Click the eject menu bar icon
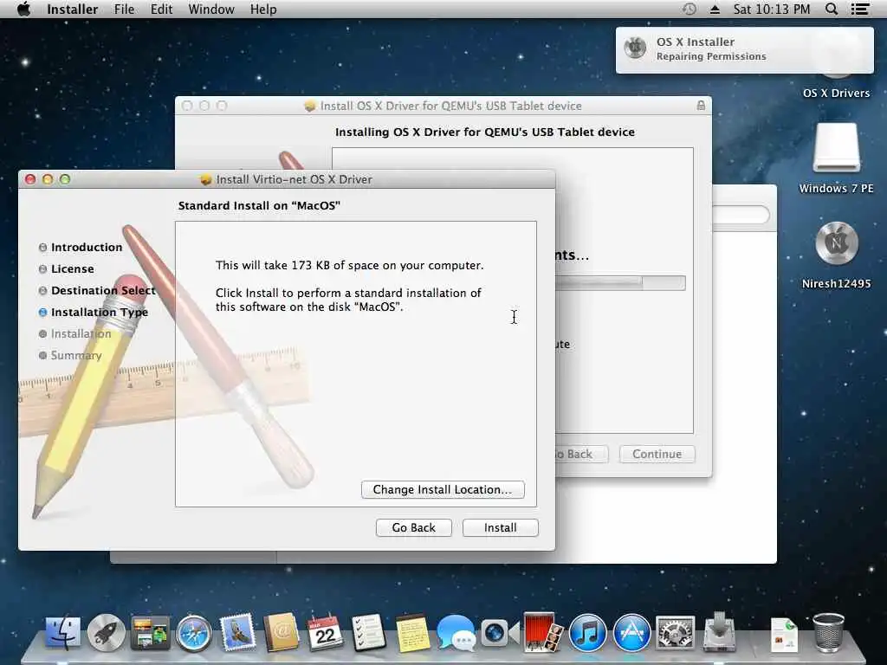The height and width of the screenshot is (665, 887). coord(715,10)
